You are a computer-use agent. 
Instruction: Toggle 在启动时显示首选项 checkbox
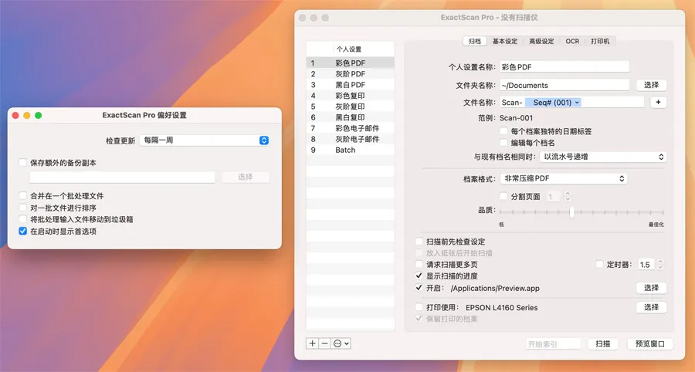click(x=23, y=231)
